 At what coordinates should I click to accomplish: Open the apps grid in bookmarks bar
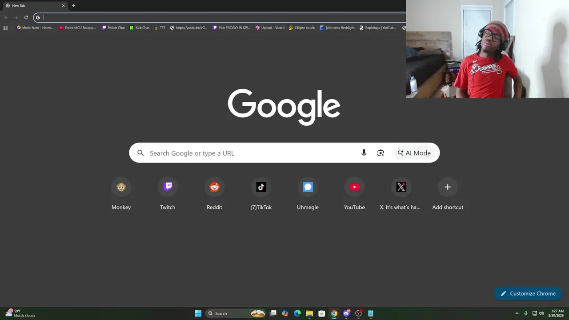5,28
